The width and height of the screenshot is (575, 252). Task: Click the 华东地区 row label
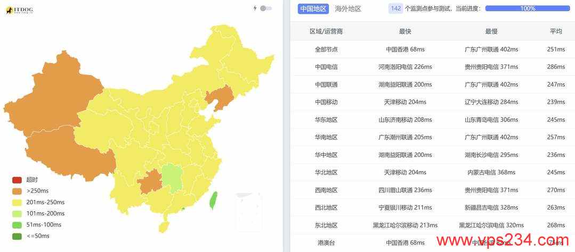coord(326,120)
